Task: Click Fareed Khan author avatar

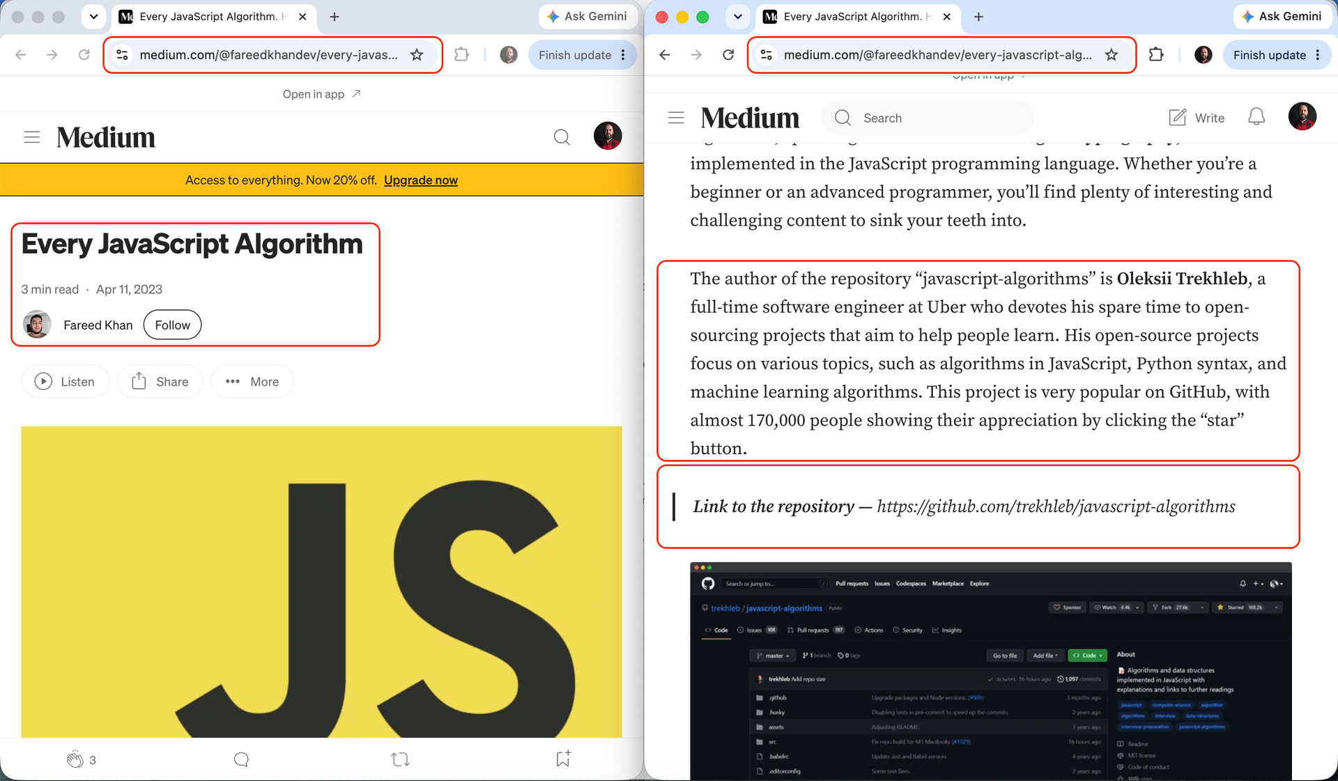Action: tap(37, 325)
